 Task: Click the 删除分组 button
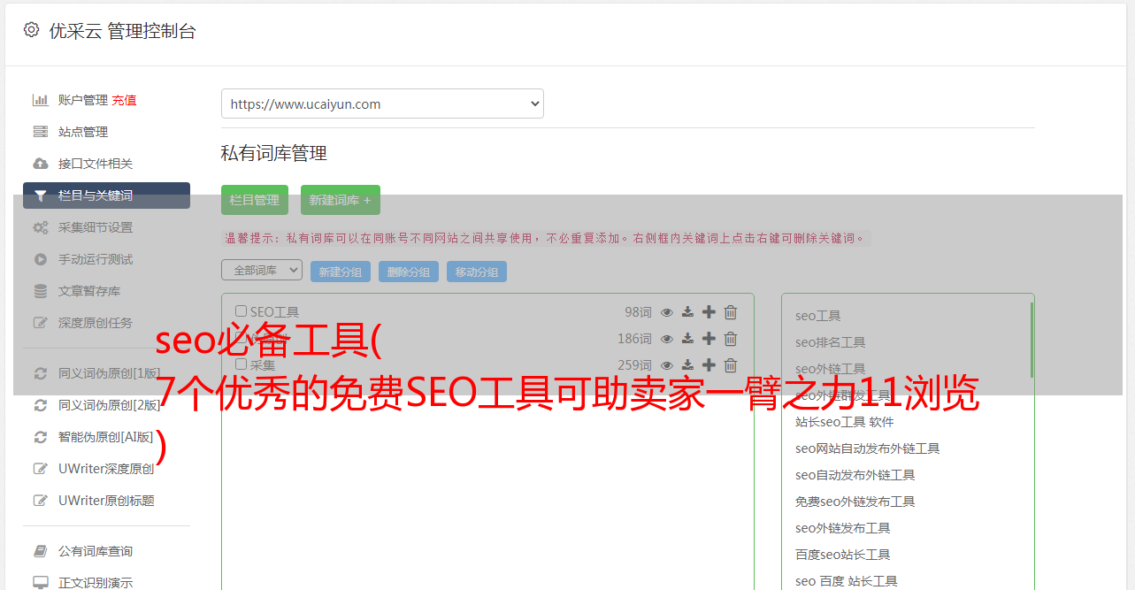[x=409, y=272]
